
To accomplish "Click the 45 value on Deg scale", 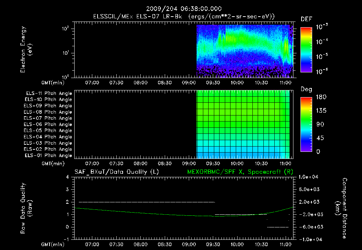I will 320,138.
